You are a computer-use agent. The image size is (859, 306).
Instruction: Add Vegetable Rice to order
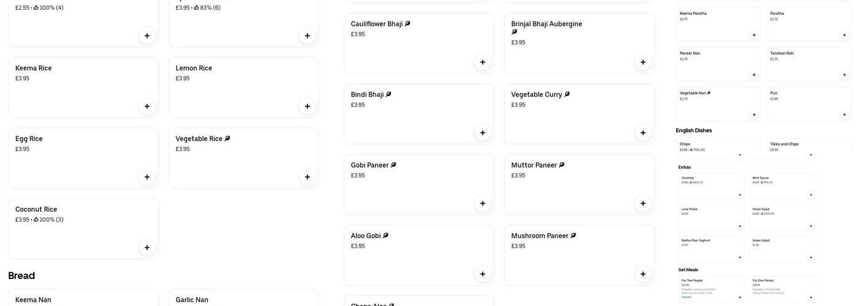(x=307, y=177)
